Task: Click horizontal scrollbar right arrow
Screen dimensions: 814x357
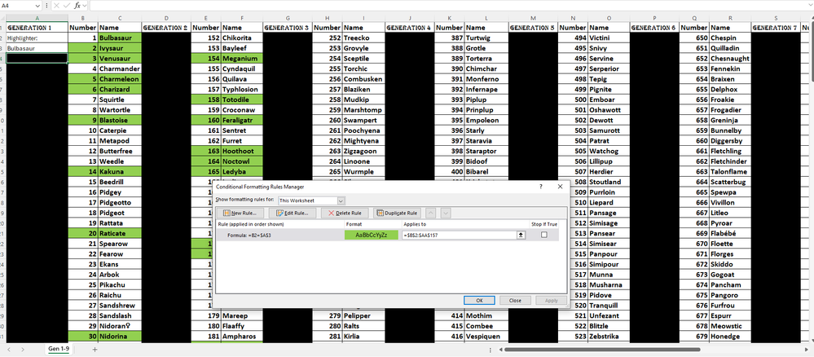Action: (805, 350)
